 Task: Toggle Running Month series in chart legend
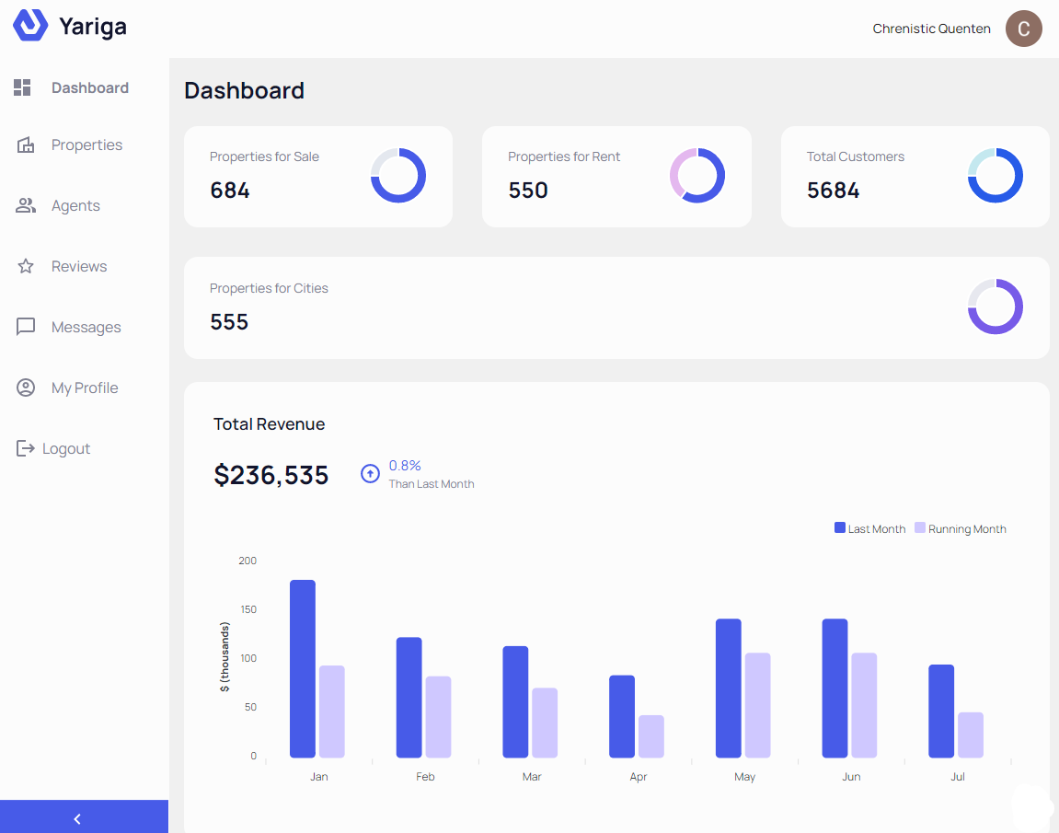(961, 528)
